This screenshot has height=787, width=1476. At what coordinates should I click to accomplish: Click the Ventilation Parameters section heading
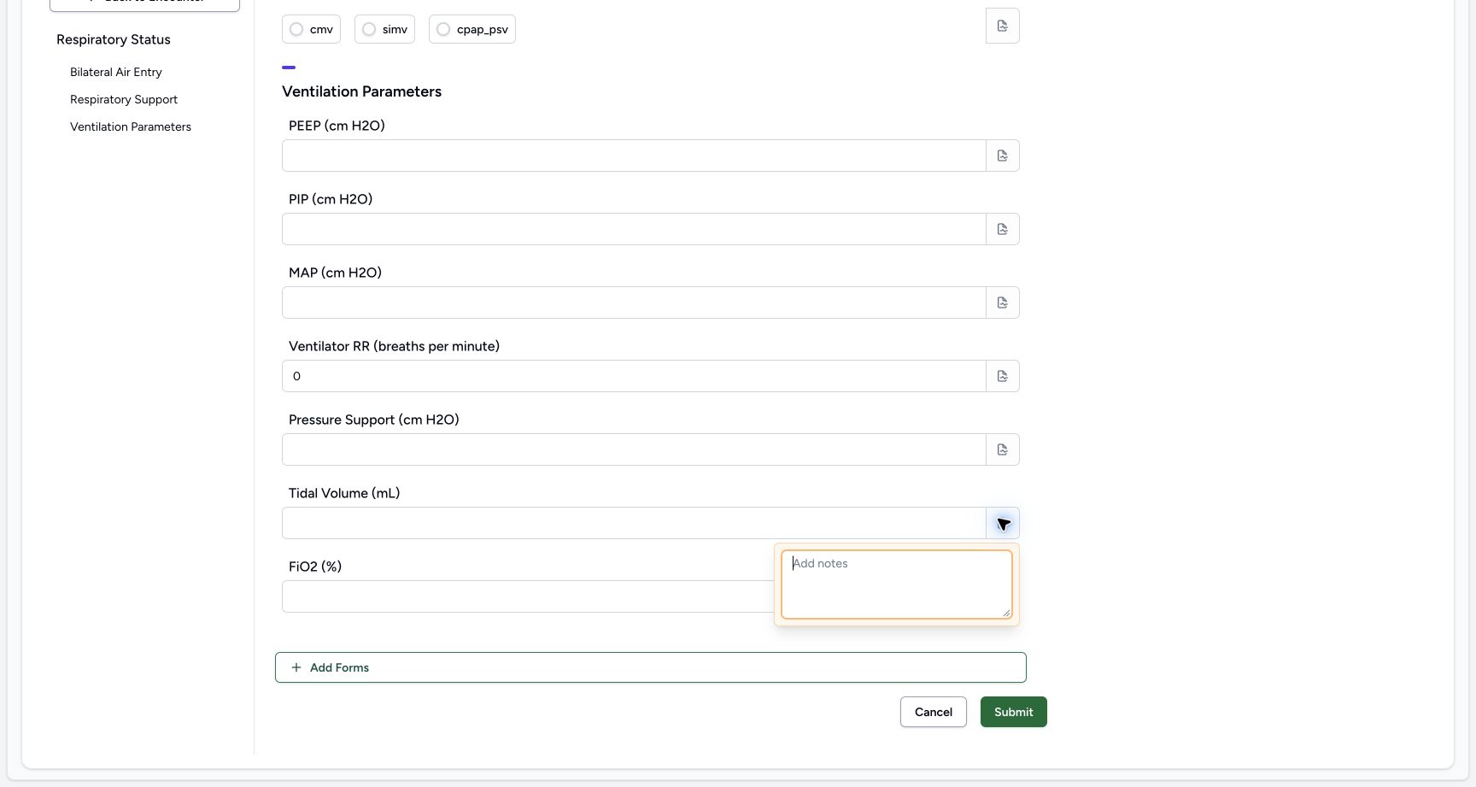[362, 91]
